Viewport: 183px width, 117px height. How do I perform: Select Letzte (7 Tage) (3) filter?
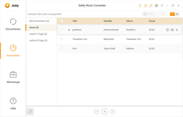tap(41, 34)
